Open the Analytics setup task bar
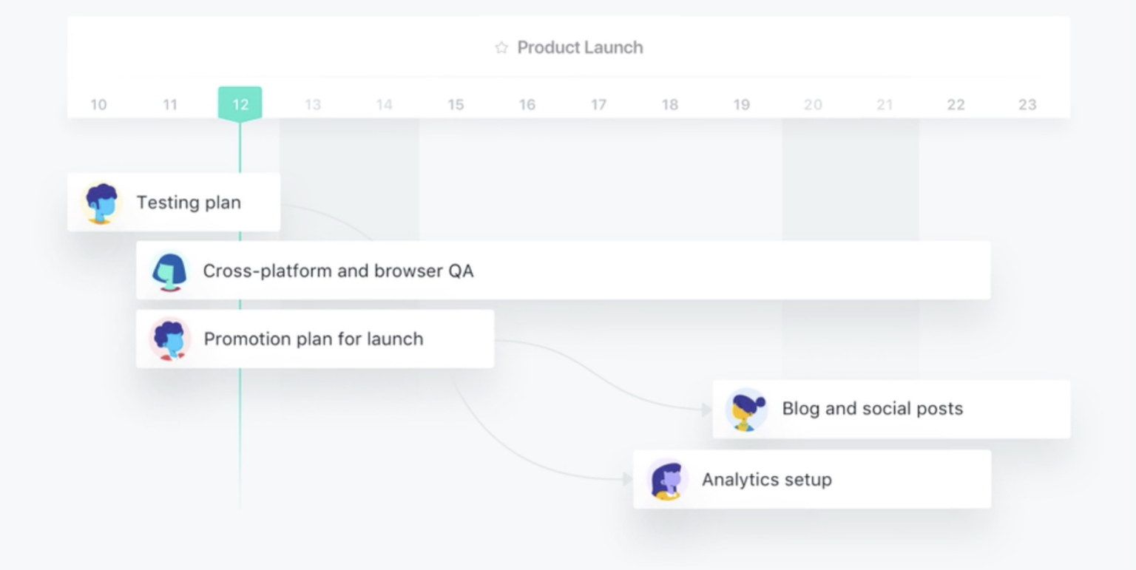1136x570 pixels. [x=812, y=479]
